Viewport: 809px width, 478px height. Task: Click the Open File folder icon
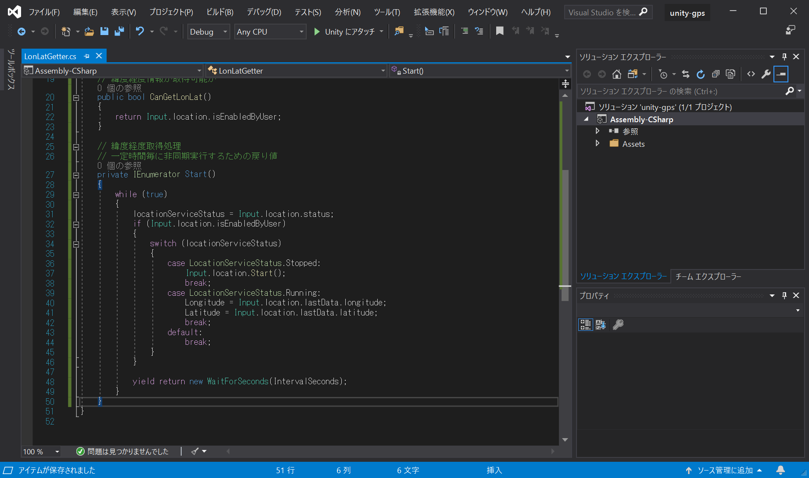89,32
